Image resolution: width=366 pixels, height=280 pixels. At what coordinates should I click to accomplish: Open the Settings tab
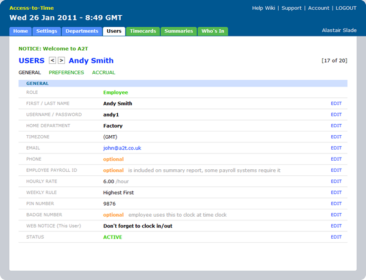coord(47,31)
